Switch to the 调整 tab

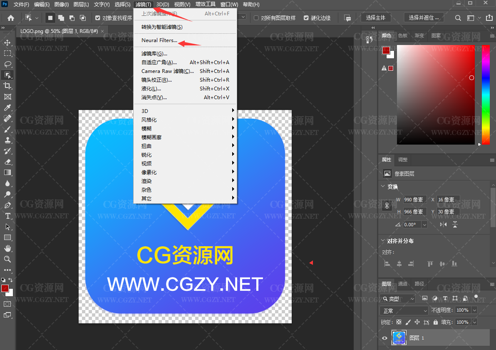403,160
